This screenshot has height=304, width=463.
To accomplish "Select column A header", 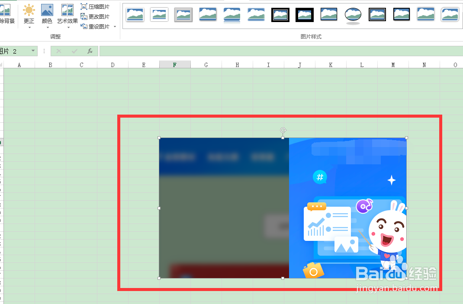I will 19,64.
